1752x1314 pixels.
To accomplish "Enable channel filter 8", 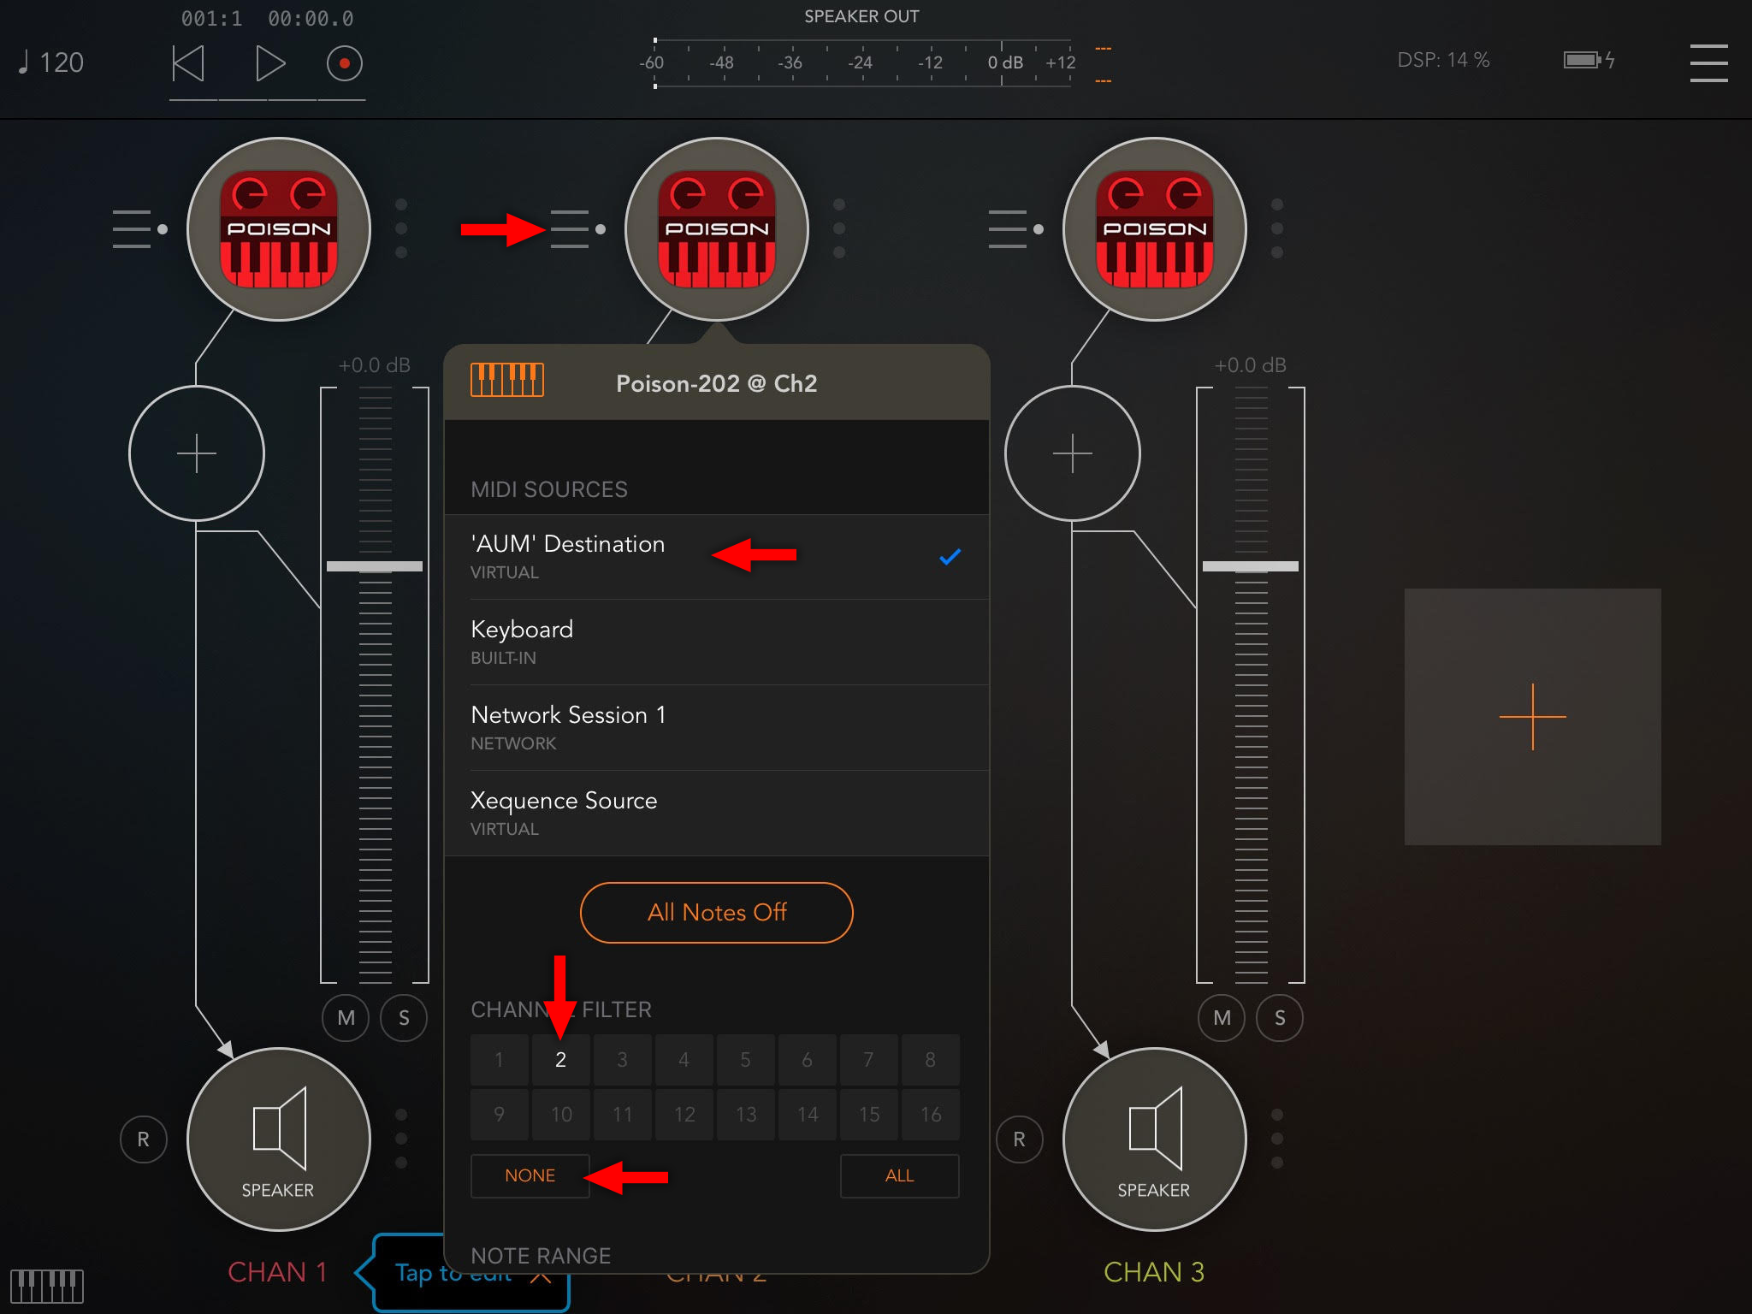I will (931, 1060).
